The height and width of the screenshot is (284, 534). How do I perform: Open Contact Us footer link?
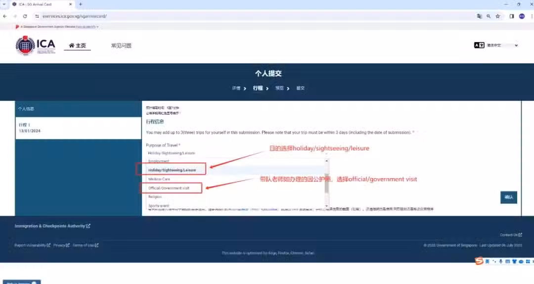(x=511, y=235)
